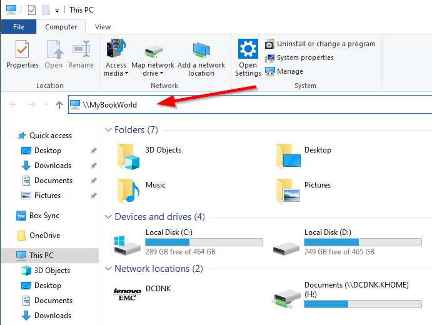Viewport: 432px width, 325px height.
Task: Click the Forward navigation arrow
Action: [x=32, y=104]
